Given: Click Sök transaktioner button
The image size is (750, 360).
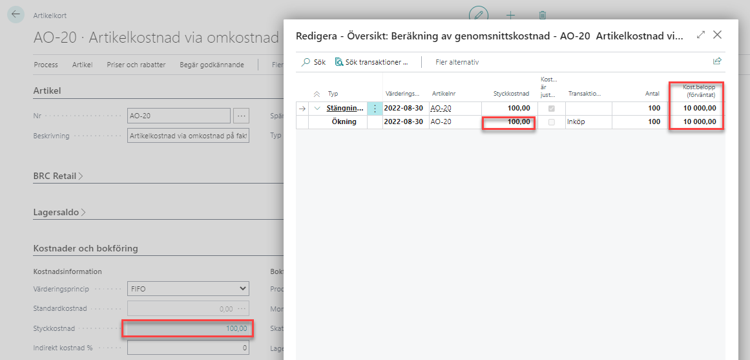Looking at the screenshot, I should pyautogui.click(x=372, y=62).
